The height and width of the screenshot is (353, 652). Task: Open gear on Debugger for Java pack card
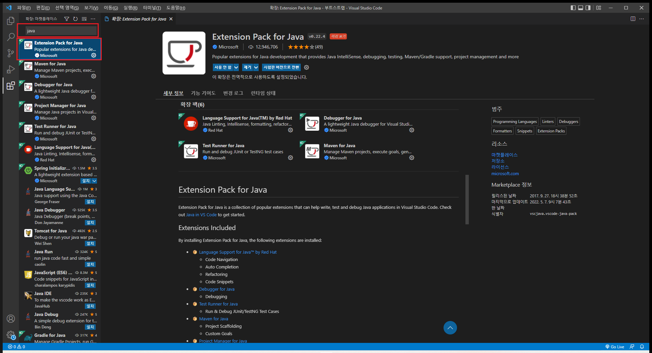pos(412,130)
